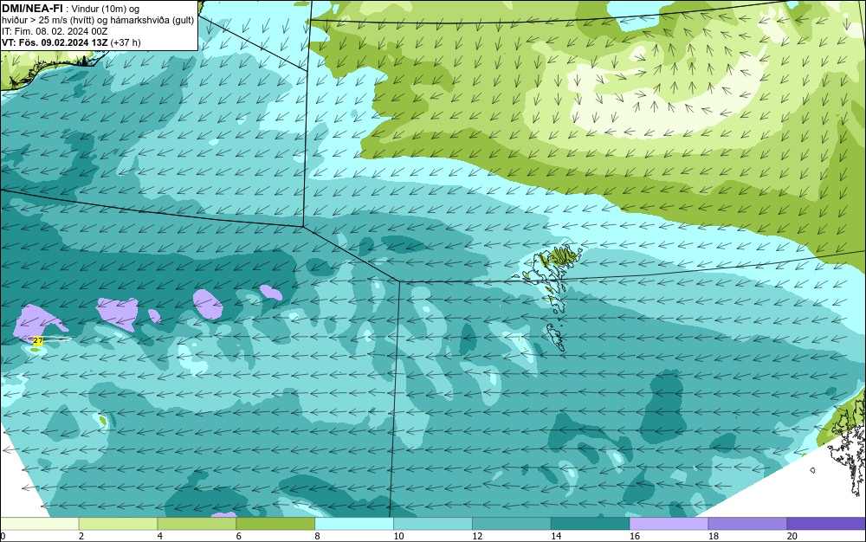Screen dimensions: 866x542
Task: Click the valid time line 'VT: Fös. 09.02.2024 13Z'
Action: coord(55,42)
